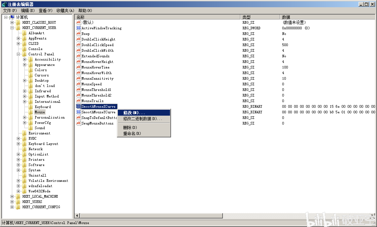This screenshot has height=227, width=377.
Task: Select the SmoothMouseXCurve value name
Action: pos(99,106)
